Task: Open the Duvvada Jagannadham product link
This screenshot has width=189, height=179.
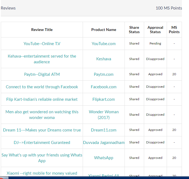Action: coord(104,143)
